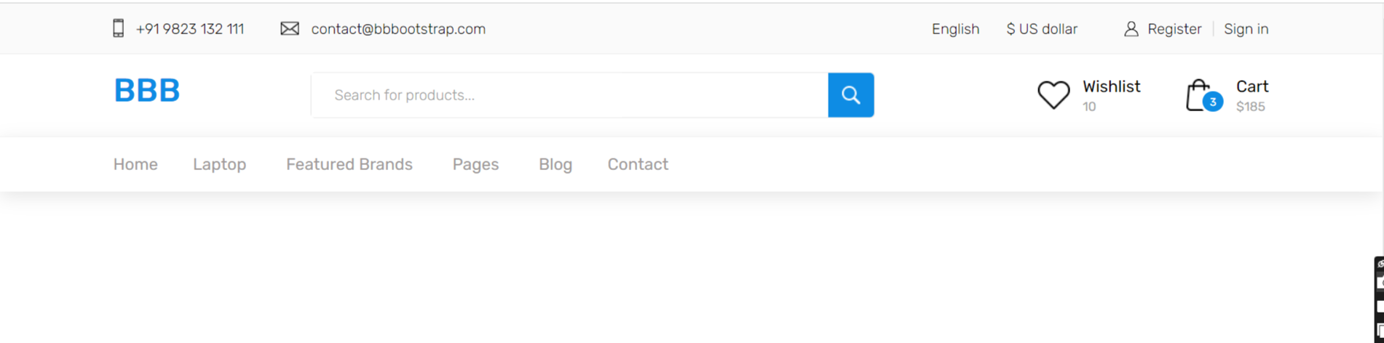
Task: Open the Laptop menu item
Action: [219, 164]
